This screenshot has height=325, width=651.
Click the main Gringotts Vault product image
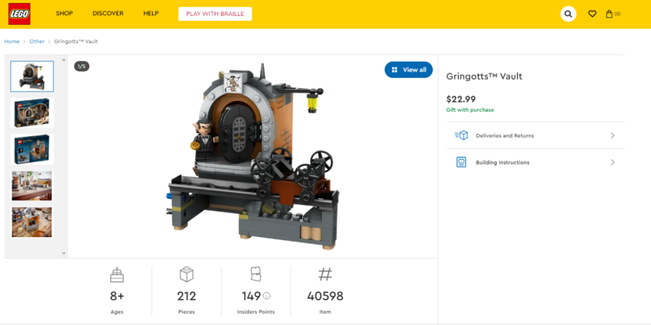[x=253, y=156]
